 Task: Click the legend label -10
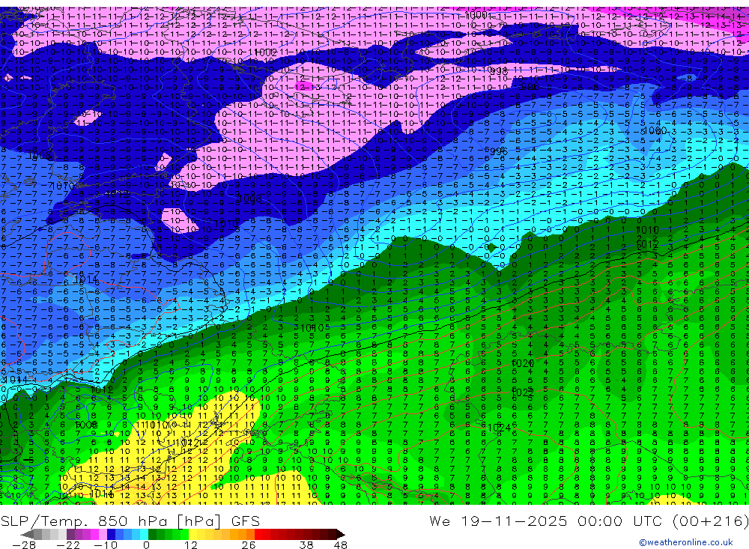click(105, 545)
